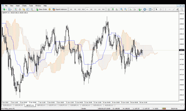This screenshot has width=186, height=111.
Task: Open the Periods clock icon
Action: (x=145, y=9)
